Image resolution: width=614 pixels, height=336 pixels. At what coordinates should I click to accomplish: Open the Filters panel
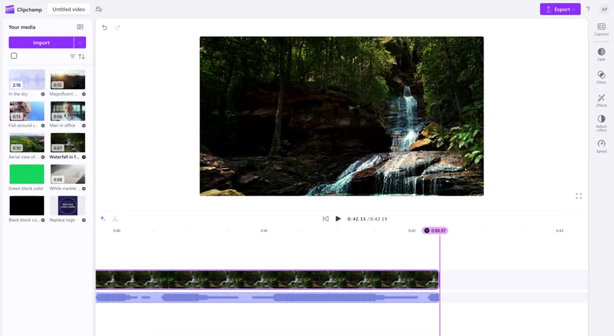601,77
